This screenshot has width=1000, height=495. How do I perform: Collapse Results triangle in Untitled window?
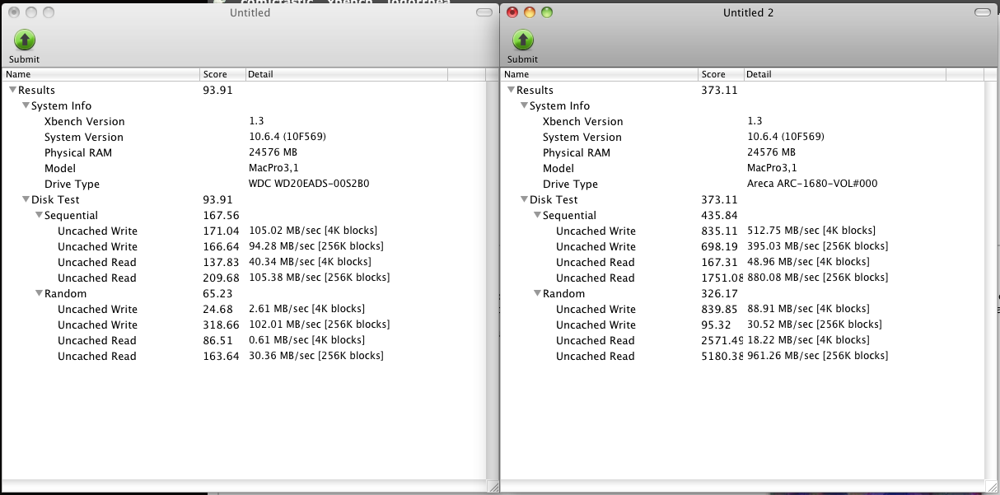tap(12, 90)
